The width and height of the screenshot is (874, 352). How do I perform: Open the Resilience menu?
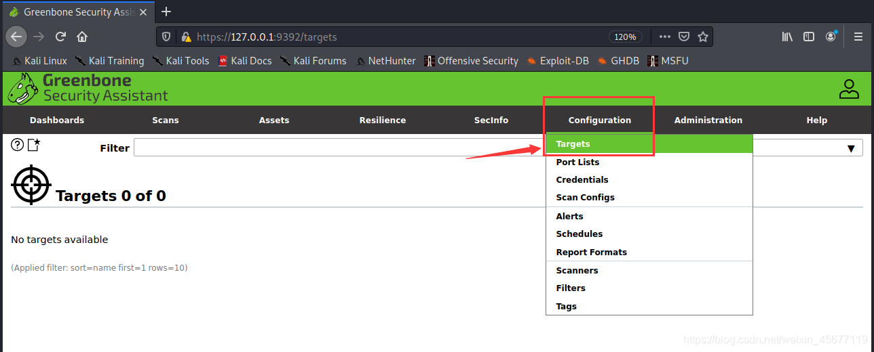[x=383, y=120]
